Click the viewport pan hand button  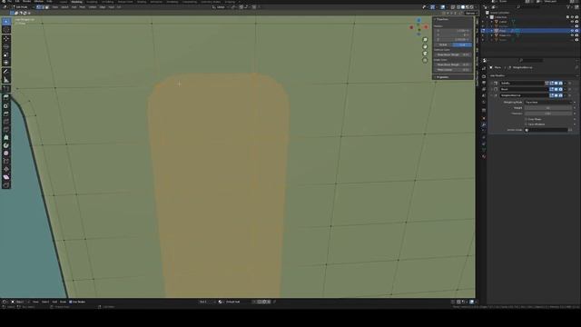coord(425,46)
